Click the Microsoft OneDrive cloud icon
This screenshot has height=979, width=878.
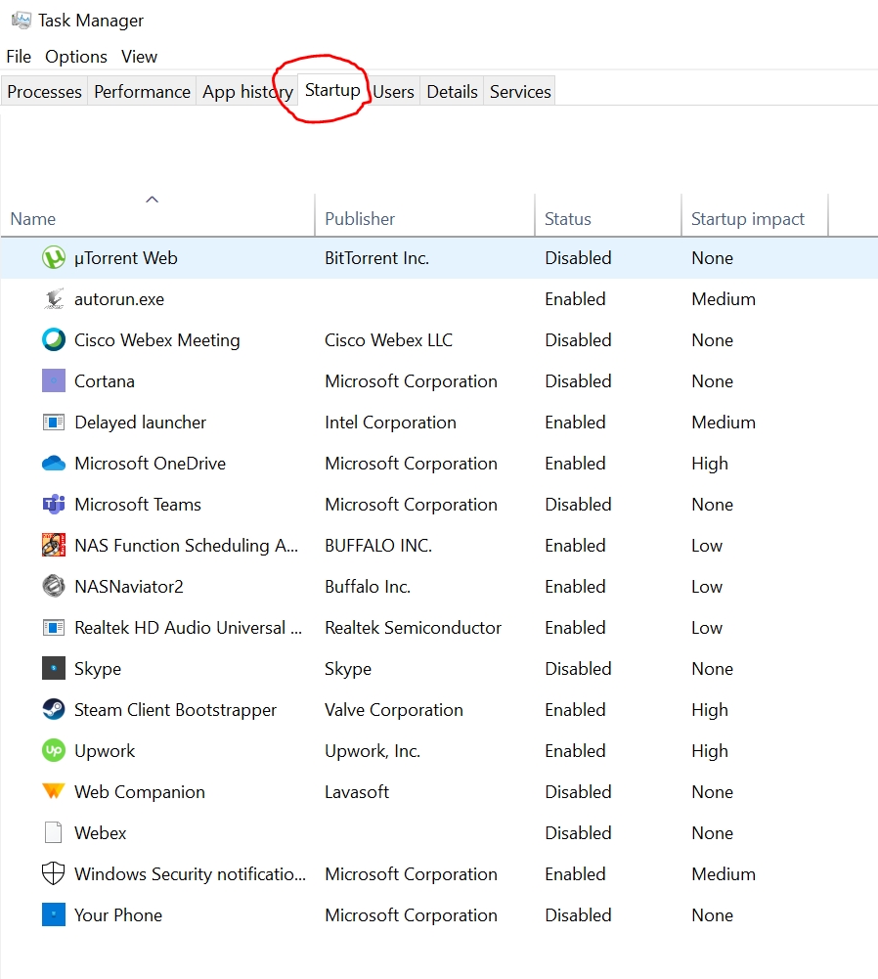tap(53, 464)
